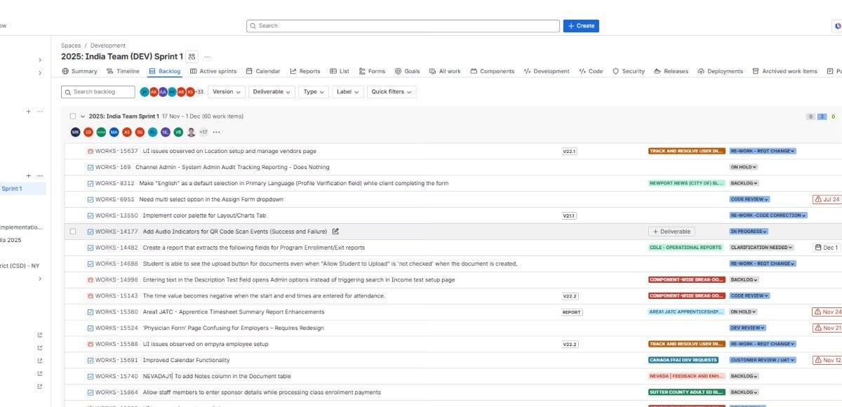842x407 pixels.
Task: Click the bug icon of WORKS-15637
Action: coord(91,151)
